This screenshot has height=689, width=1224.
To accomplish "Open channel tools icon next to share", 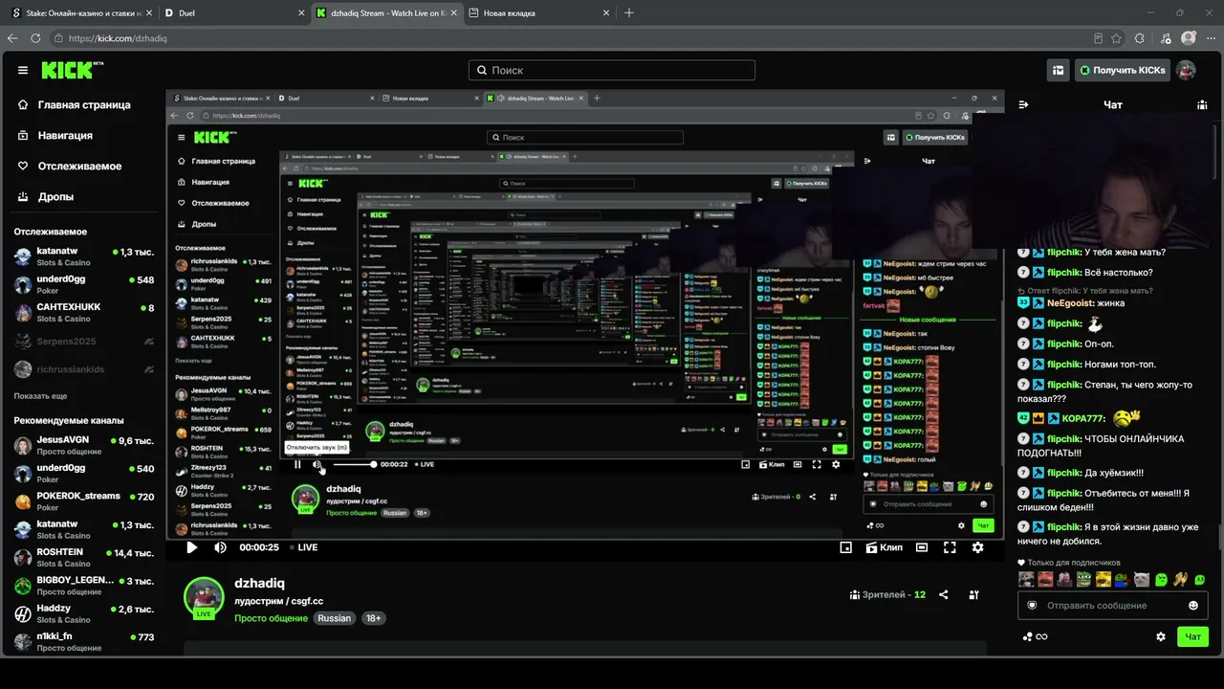I will click(973, 594).
